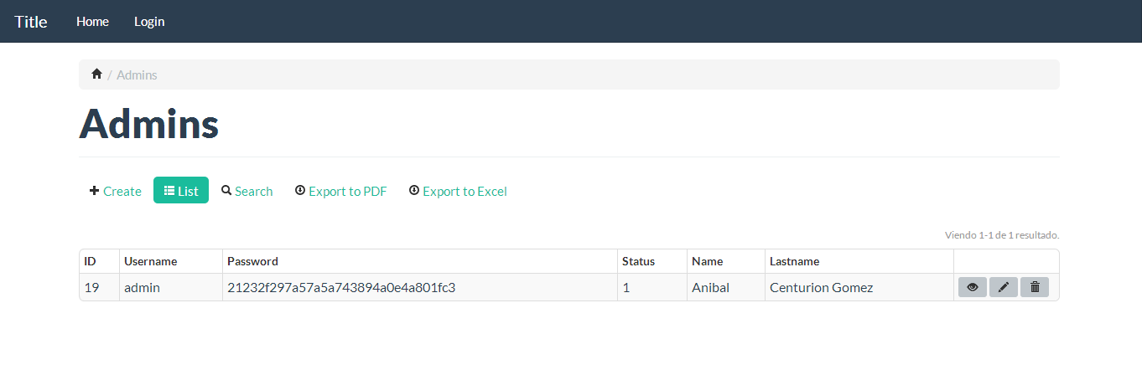Click the Search link text

pos(254,191)
